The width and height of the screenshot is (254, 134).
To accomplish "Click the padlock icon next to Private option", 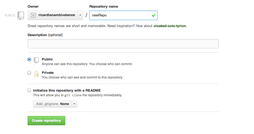I will 36,74.
